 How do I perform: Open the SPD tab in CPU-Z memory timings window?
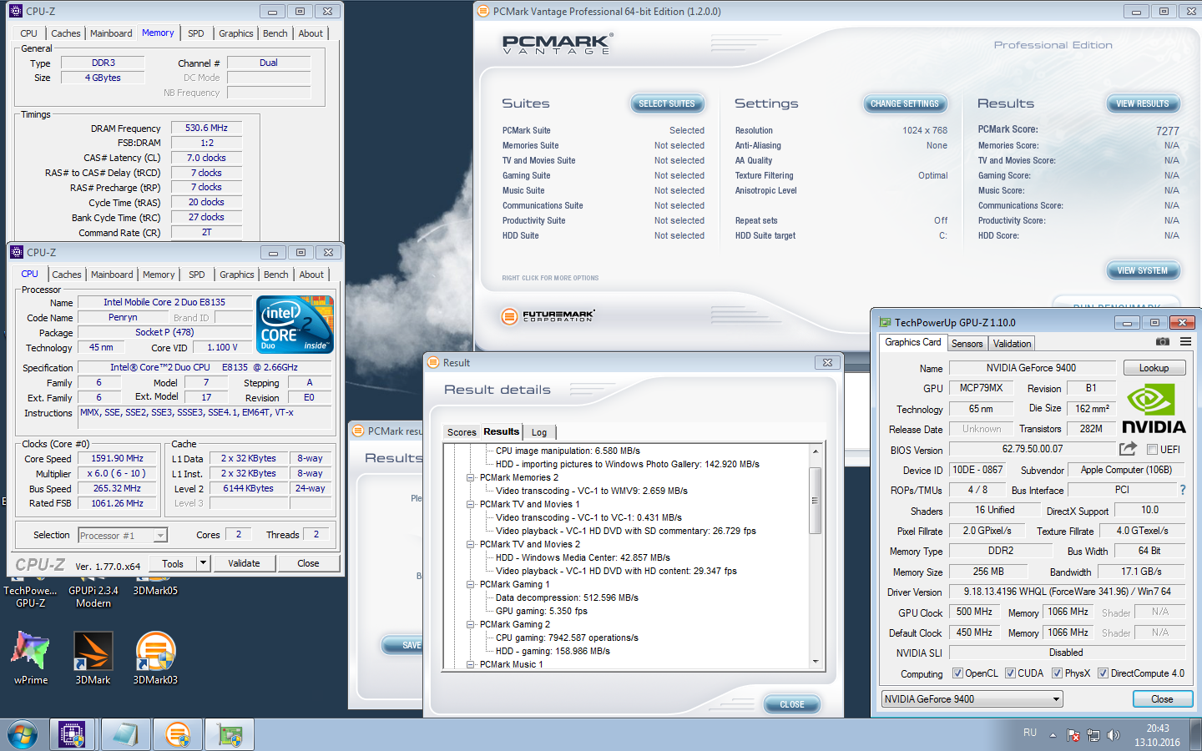[196, 33]
